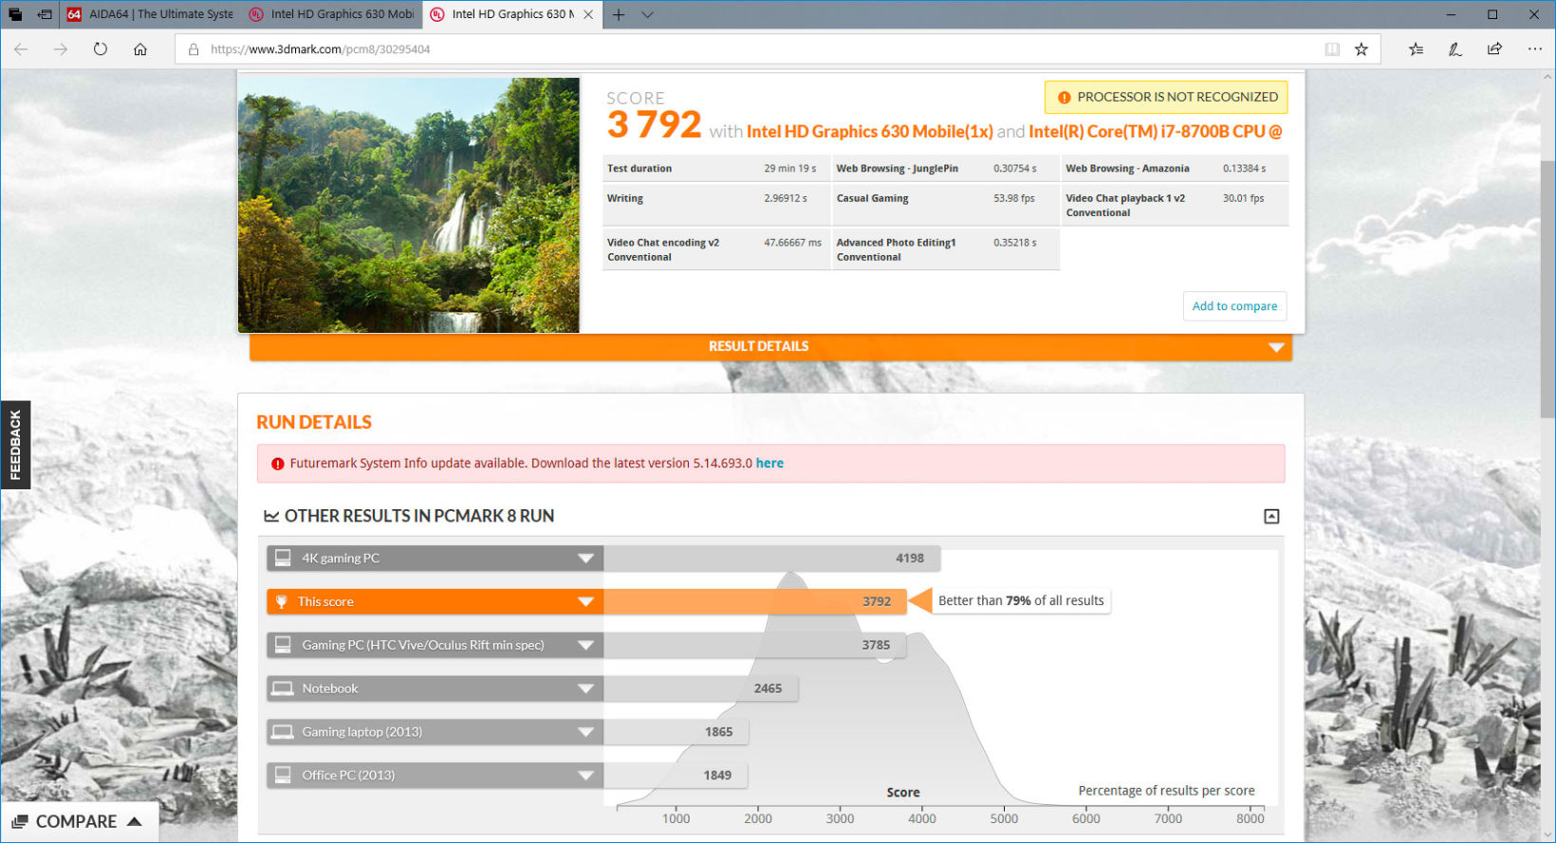The height and width of the screenshot is (843, 1556).
Task: Click the 1849 Office PC score bar
Action: click(676, 776)
